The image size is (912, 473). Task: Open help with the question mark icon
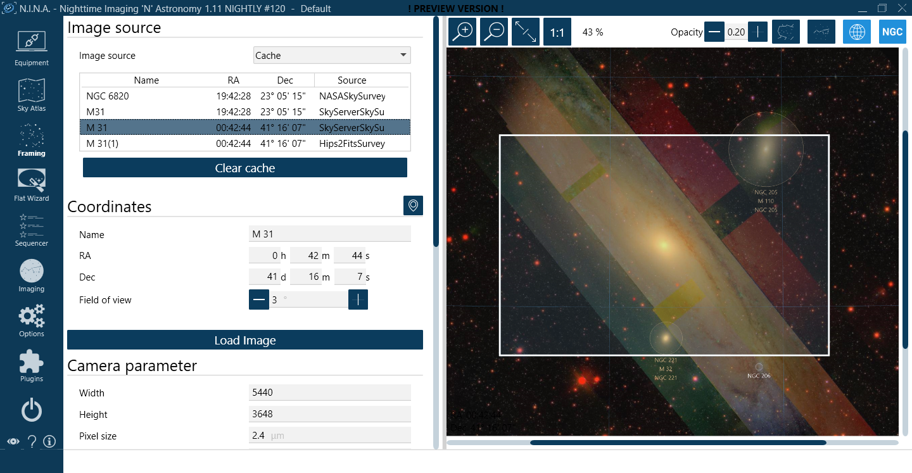click(32, 441)
